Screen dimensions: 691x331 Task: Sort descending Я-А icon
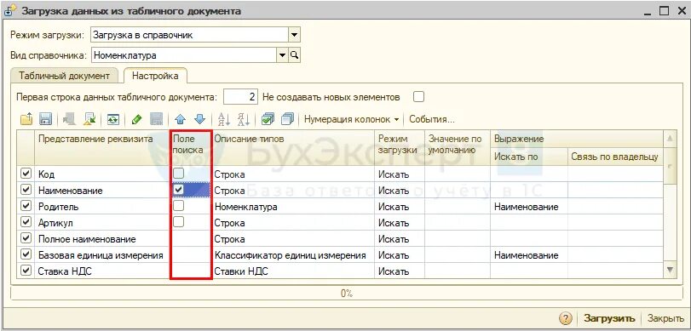tap(244, 119)
